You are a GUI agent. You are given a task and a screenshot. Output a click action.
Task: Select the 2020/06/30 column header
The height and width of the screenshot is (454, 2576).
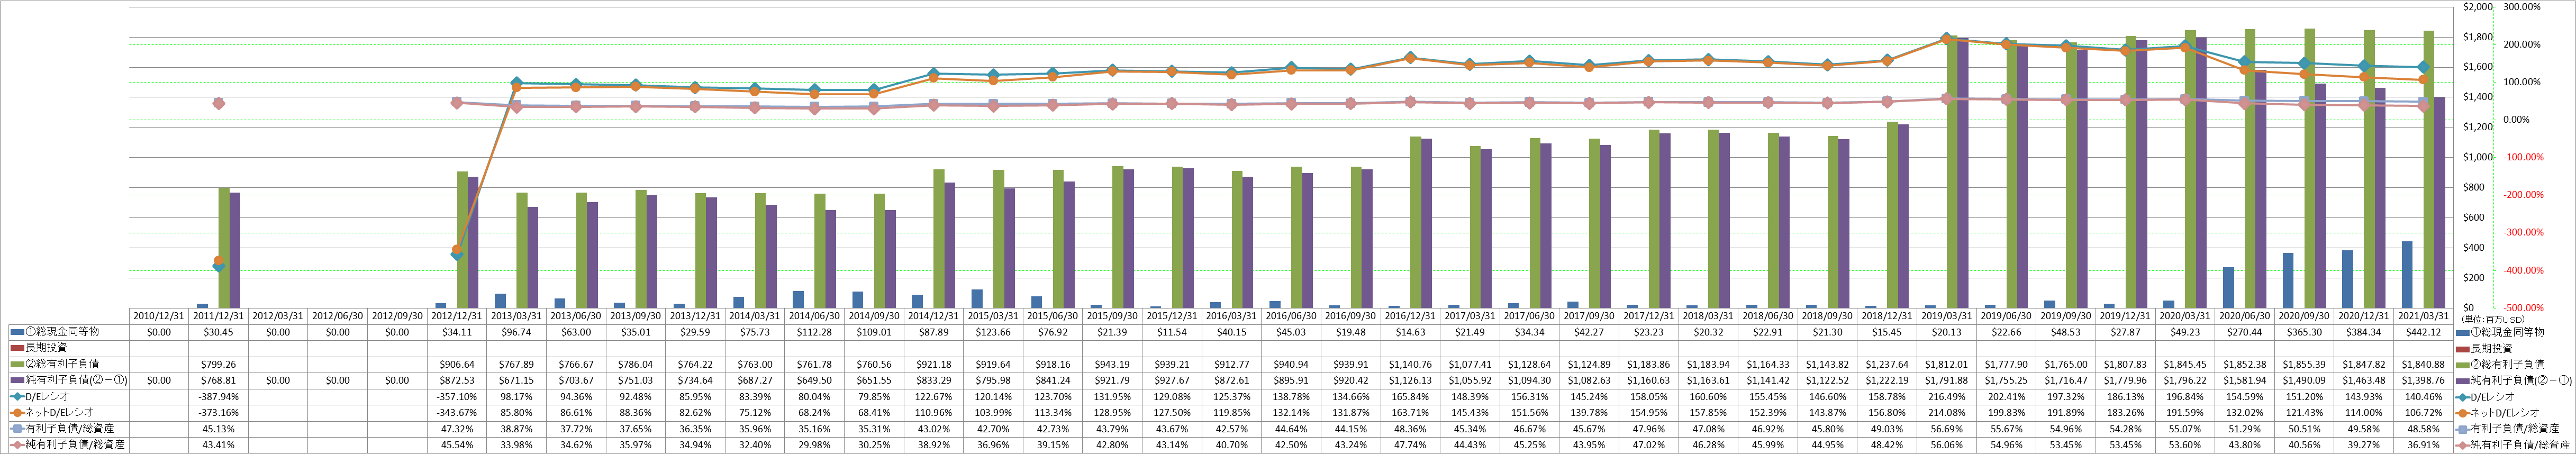(2246, 316)
